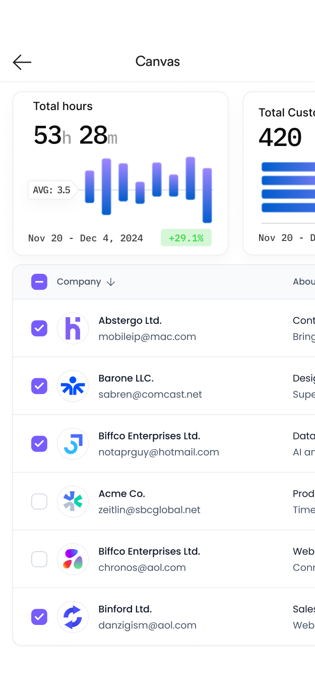315x684 pixels.
Task: Click the logo beside notaprguy@hotmail.com
Action: point(73,444)
